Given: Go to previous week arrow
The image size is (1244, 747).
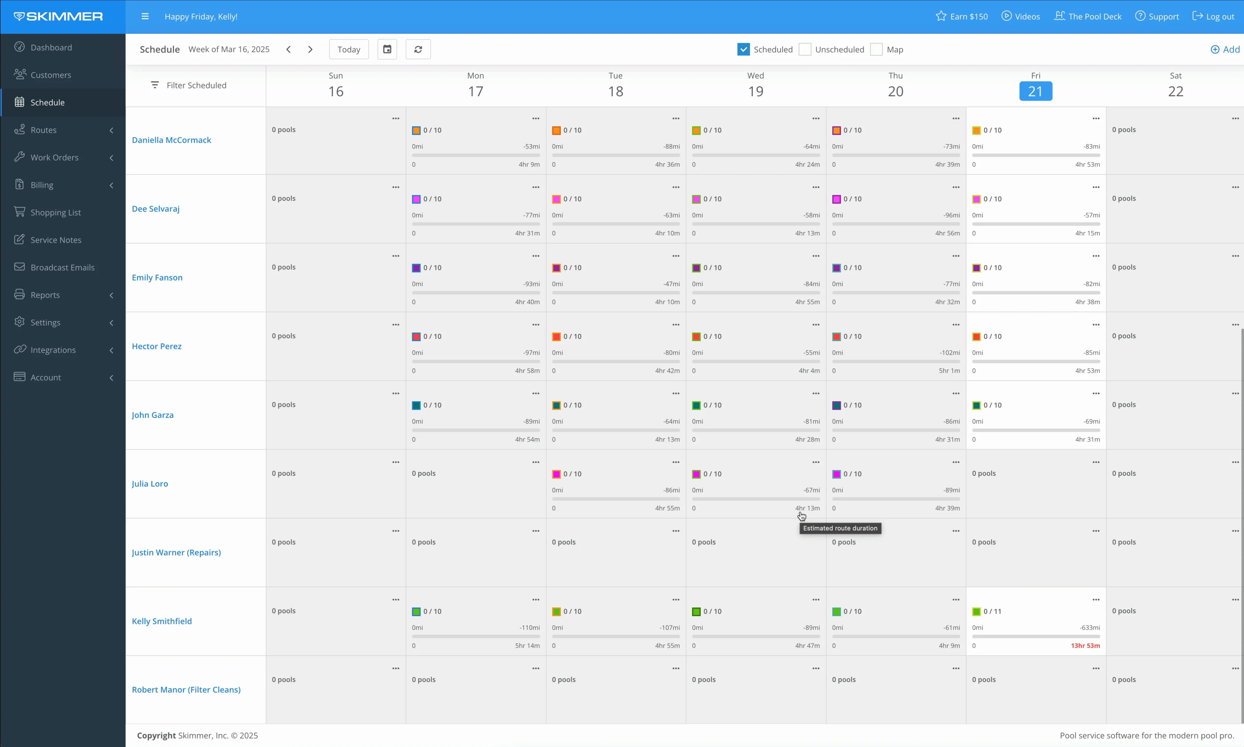Looking at the screenshot, I should [288, 49].
